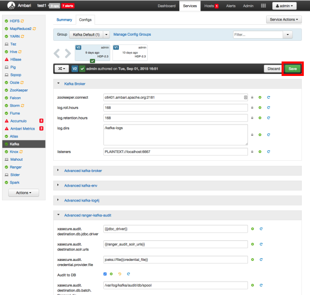Click green override icon for log.roll.hours
The image size is (310, 295).
pos(260,108)
